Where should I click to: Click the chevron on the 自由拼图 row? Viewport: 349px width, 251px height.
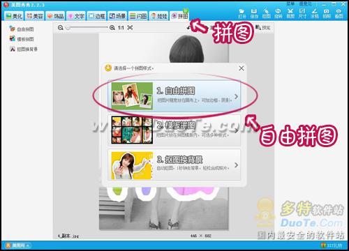click(x=236, y=96)
